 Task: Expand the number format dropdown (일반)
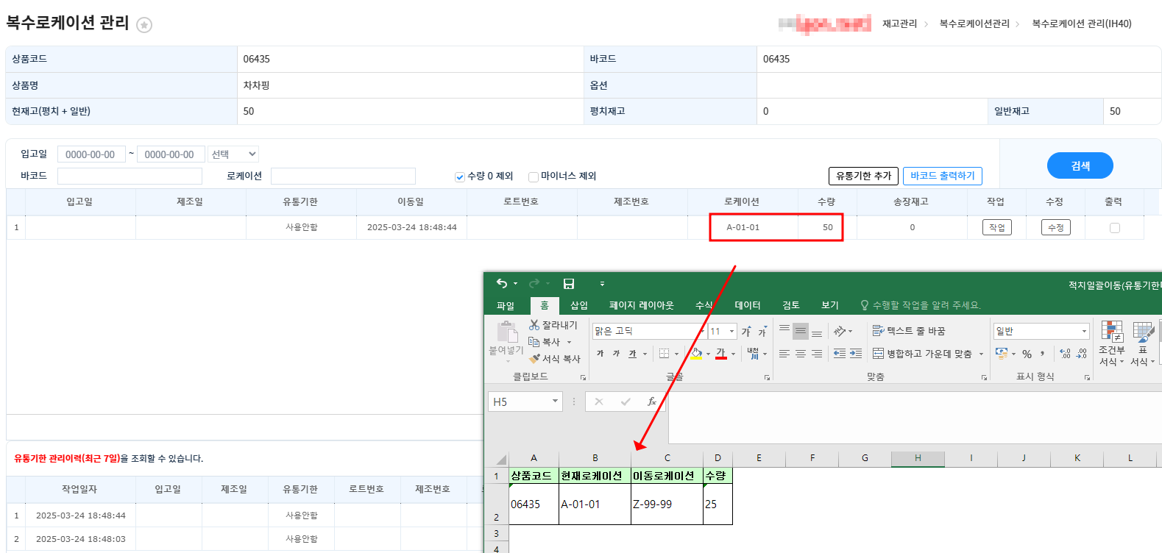tap(1083, 332)
